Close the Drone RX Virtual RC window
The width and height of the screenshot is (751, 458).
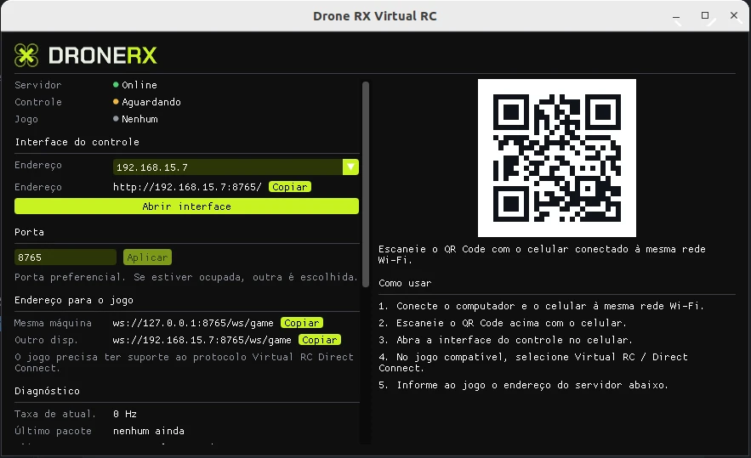(x=734, y=16)
